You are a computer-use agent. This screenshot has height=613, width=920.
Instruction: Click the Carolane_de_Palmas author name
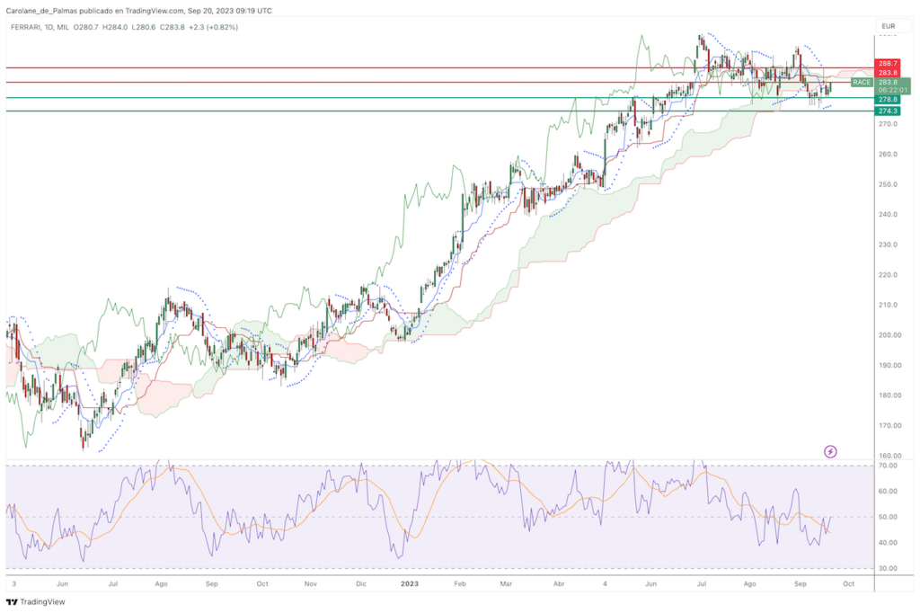[45, 11]
